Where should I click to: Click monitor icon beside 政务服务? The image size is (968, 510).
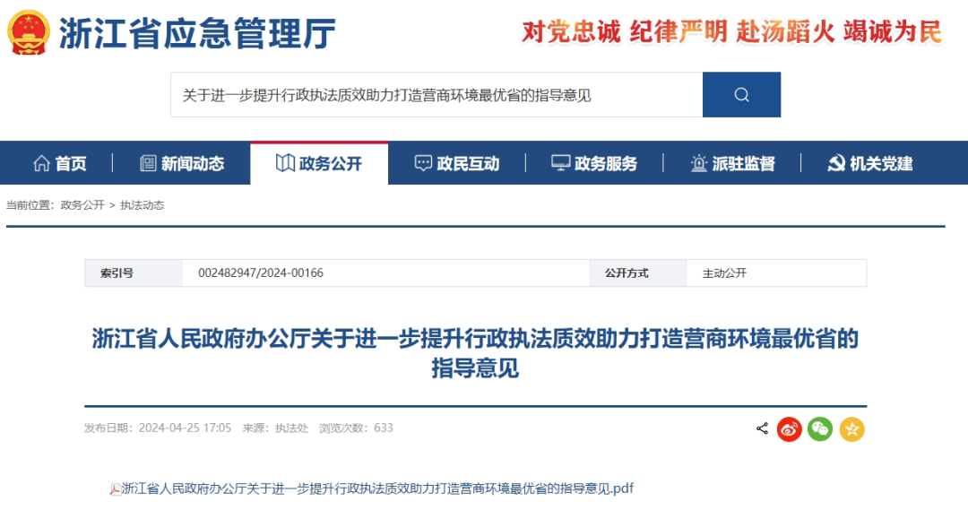(x=560, y=163)
